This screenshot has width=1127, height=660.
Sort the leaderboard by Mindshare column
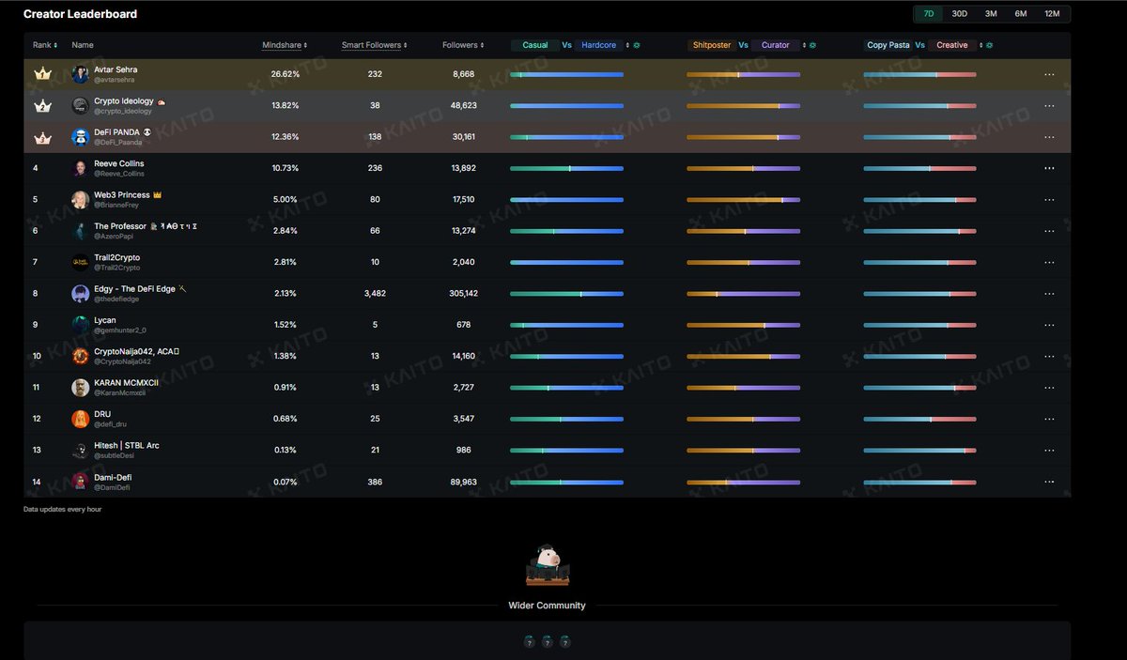[284, 45]
